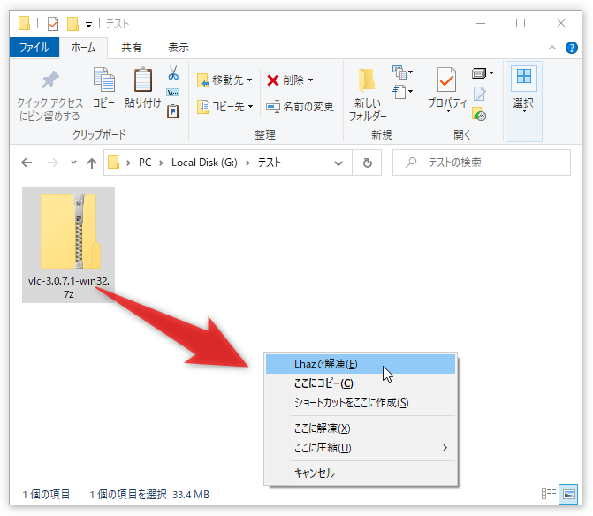The height and width of the screenshot is (516, 593).
Task: Click the History icon in Open group
Action: (479, 114)
